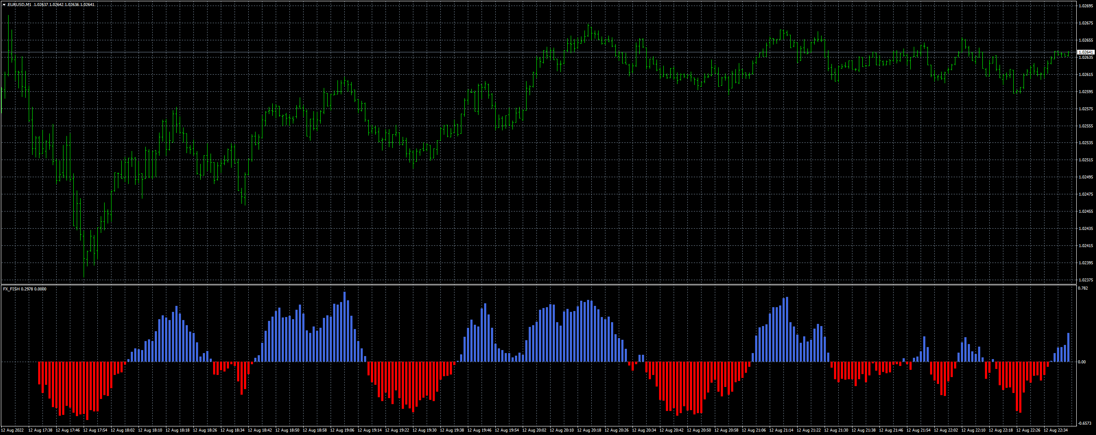The image size is (1096, 435).
Task: Click the 12 Aug 21:06 time label
Action: (754, 430)
